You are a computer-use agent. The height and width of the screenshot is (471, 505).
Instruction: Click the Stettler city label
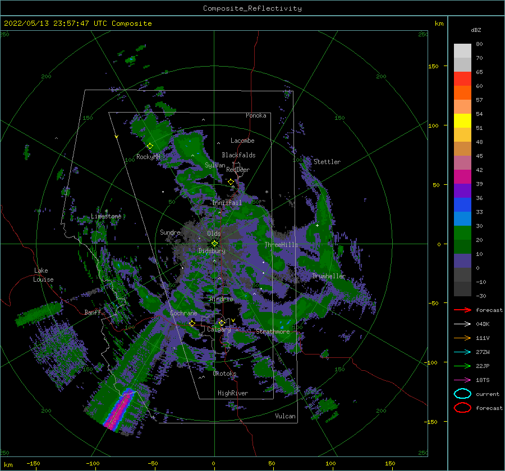(x=327, y=162)
